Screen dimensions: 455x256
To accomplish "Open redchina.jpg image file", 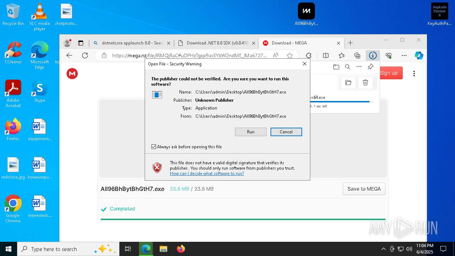I will pos(13,169).
